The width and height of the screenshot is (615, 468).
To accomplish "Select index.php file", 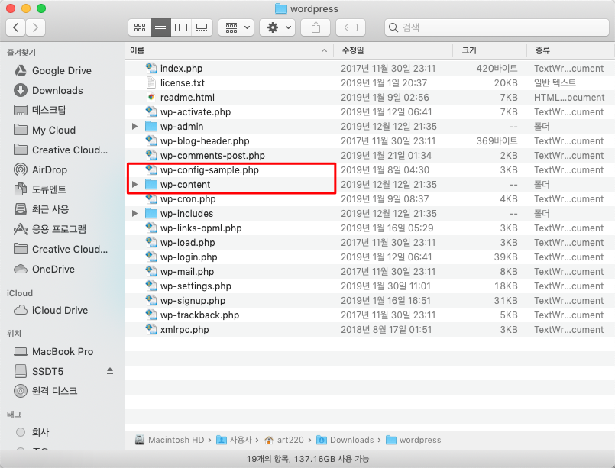I will coord(181,69).
